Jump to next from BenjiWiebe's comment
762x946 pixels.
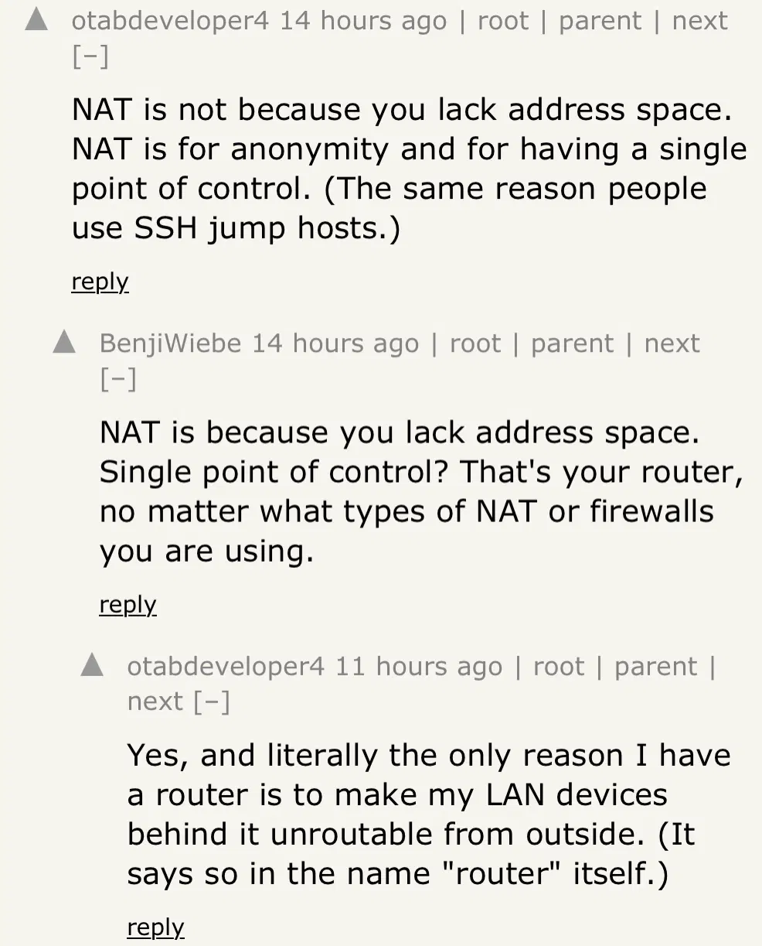click(x=672, y=343)
